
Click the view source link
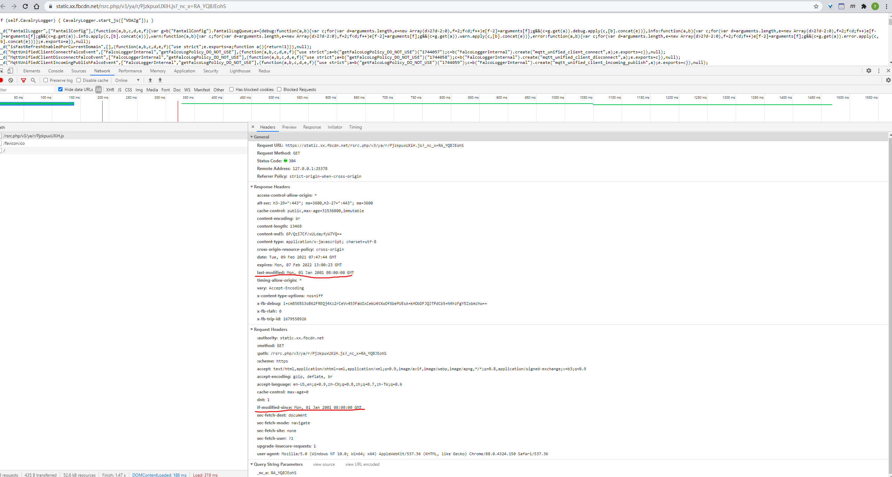(x=324, y=464)
